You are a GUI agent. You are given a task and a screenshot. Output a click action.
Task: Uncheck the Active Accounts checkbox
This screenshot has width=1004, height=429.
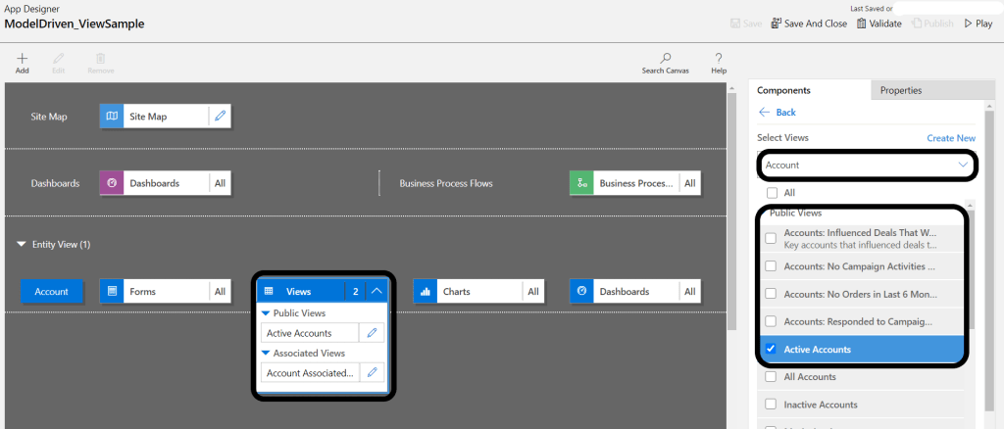point(771,349)
